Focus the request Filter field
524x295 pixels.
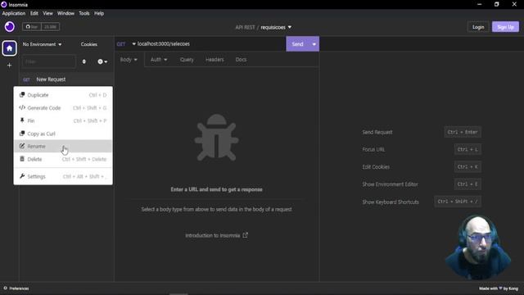click(x=49, y=61)
